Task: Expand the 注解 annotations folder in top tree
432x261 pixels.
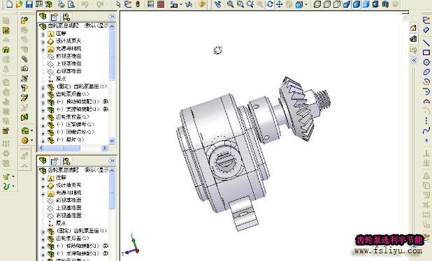Action: click(x=43, y=34)
